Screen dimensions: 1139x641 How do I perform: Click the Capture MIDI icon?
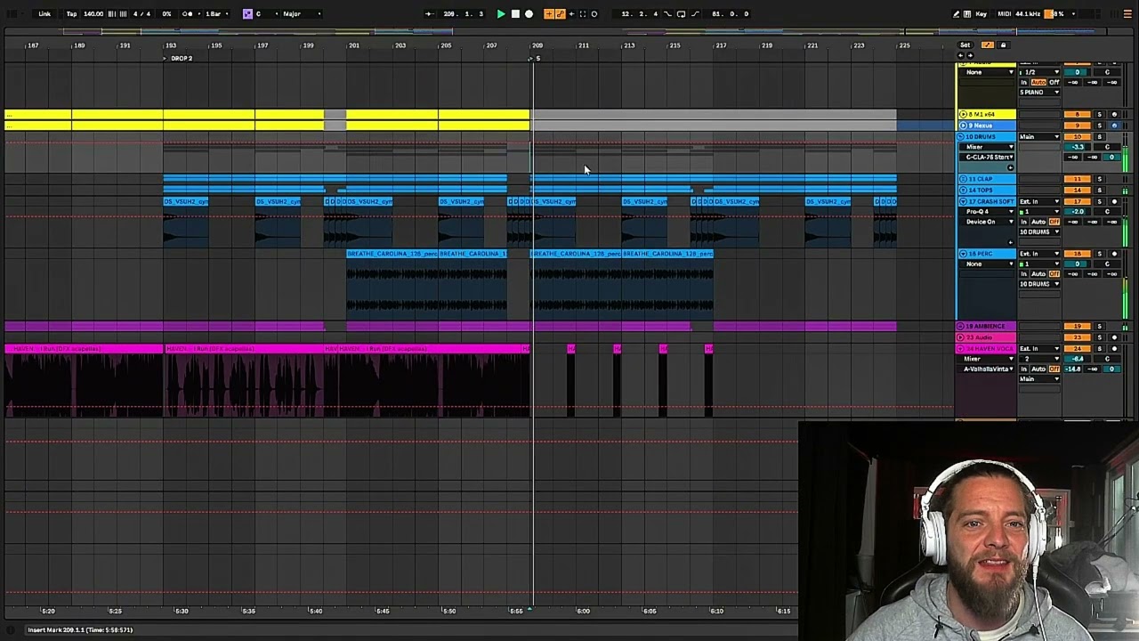(x=582, y=13)
